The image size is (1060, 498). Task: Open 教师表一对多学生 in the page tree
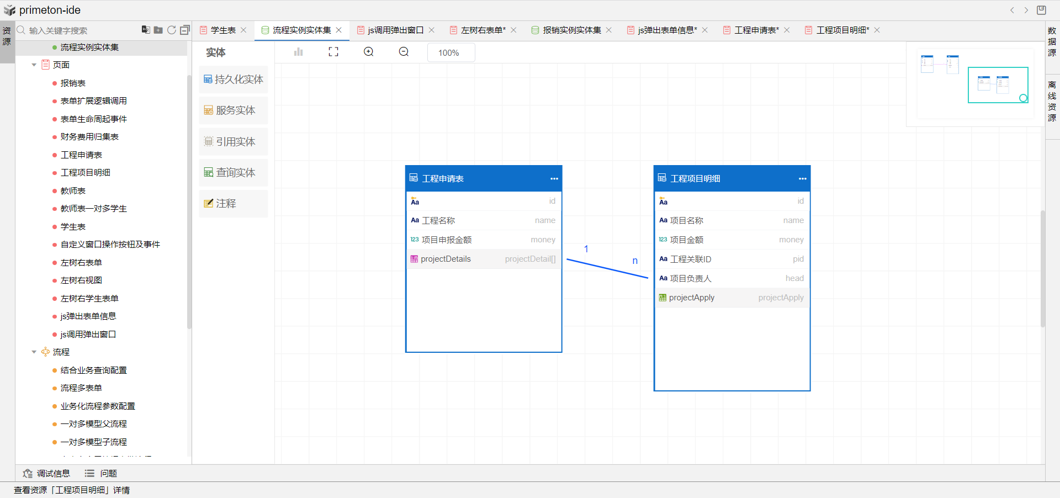click(93, 209)
